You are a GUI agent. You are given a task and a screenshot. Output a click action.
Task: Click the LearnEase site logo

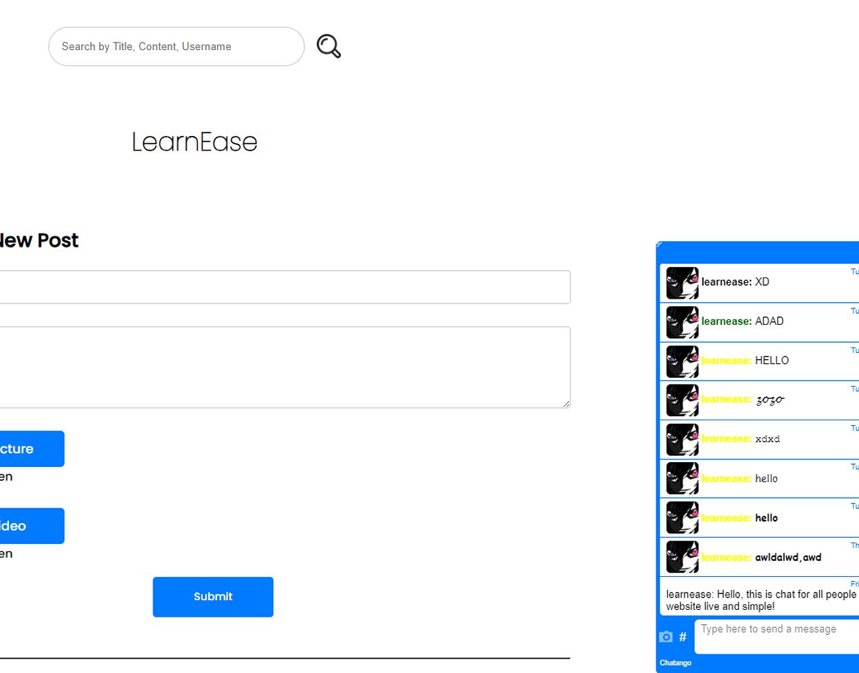[194, 142]
